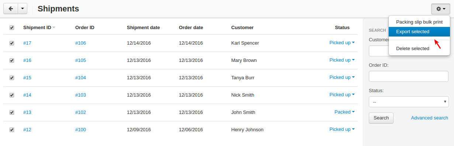454x146 pixels.
Task: Click the Search button
Action: (x=381, y=118)
